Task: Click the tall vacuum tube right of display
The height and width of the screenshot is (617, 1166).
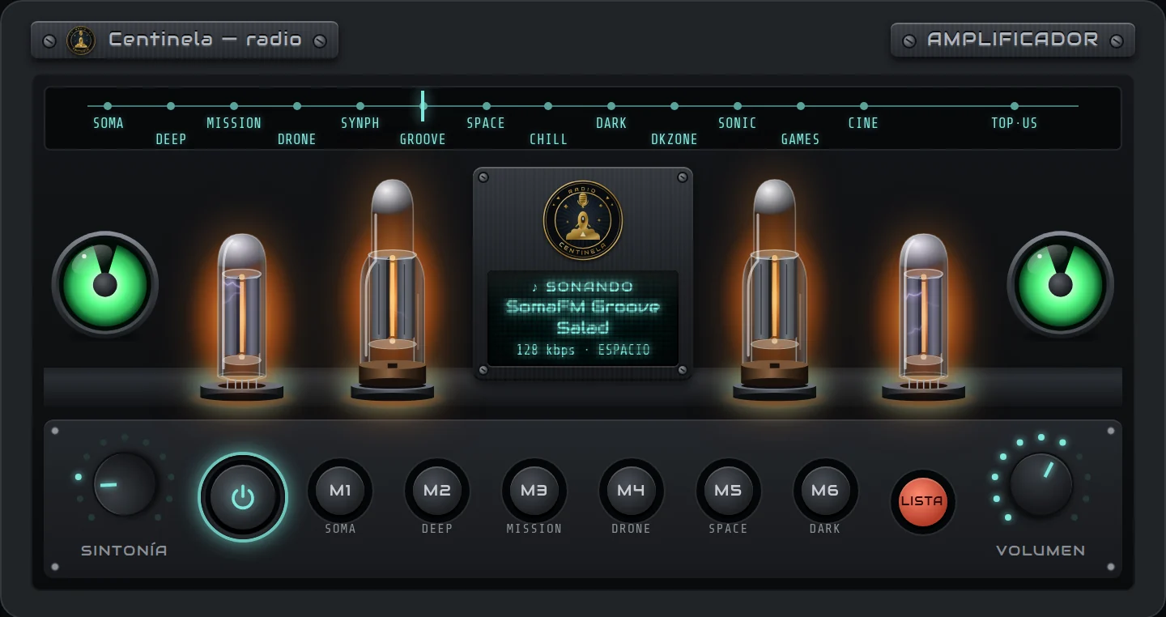Action: pos(775,289)
